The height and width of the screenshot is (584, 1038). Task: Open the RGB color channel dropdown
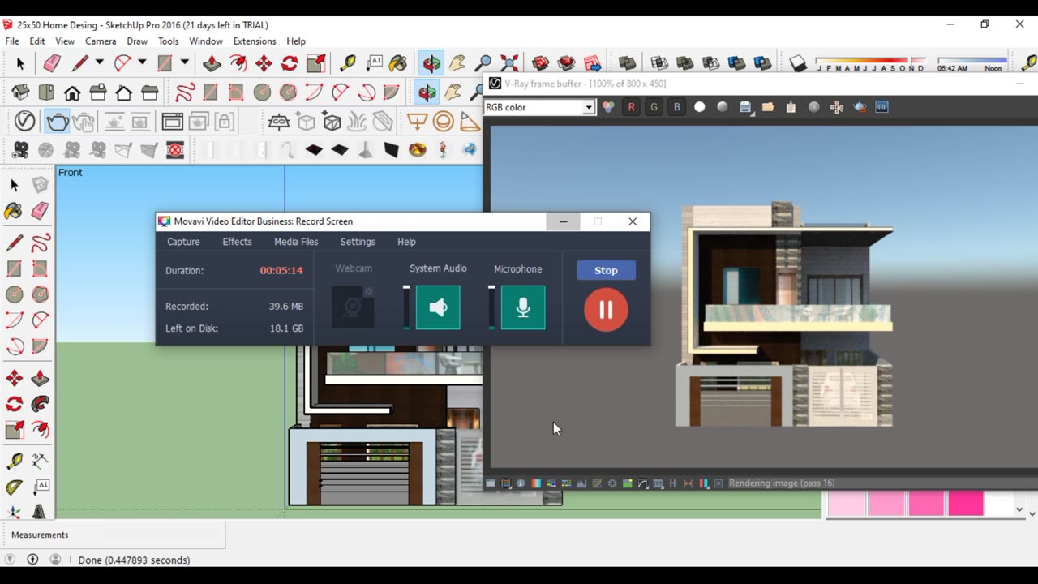coord(590,107)
